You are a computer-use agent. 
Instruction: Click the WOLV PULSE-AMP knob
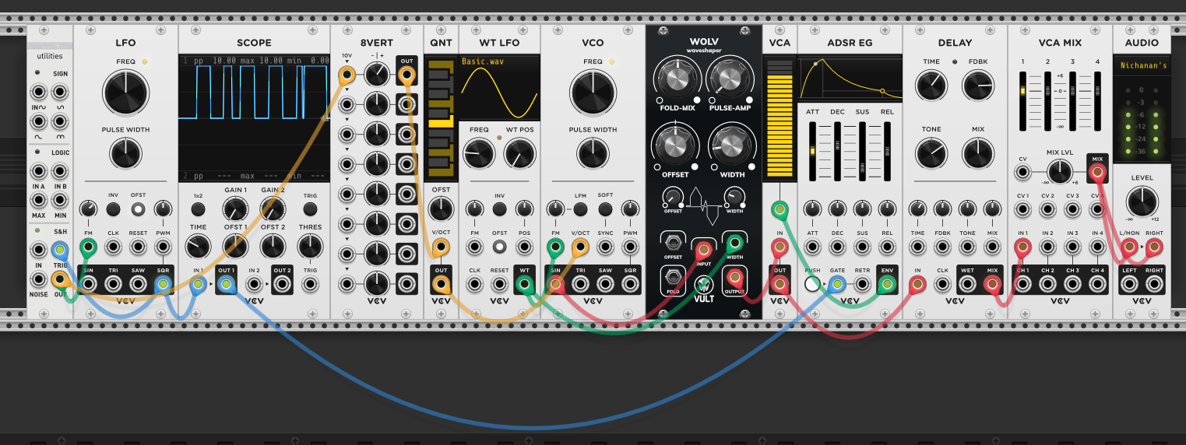(730, 79)
